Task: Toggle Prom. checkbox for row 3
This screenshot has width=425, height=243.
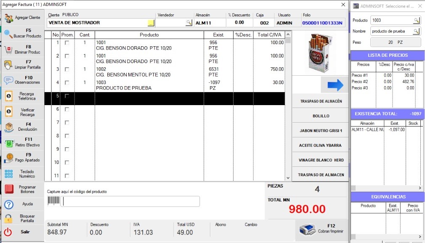Action: click(66, 69)
